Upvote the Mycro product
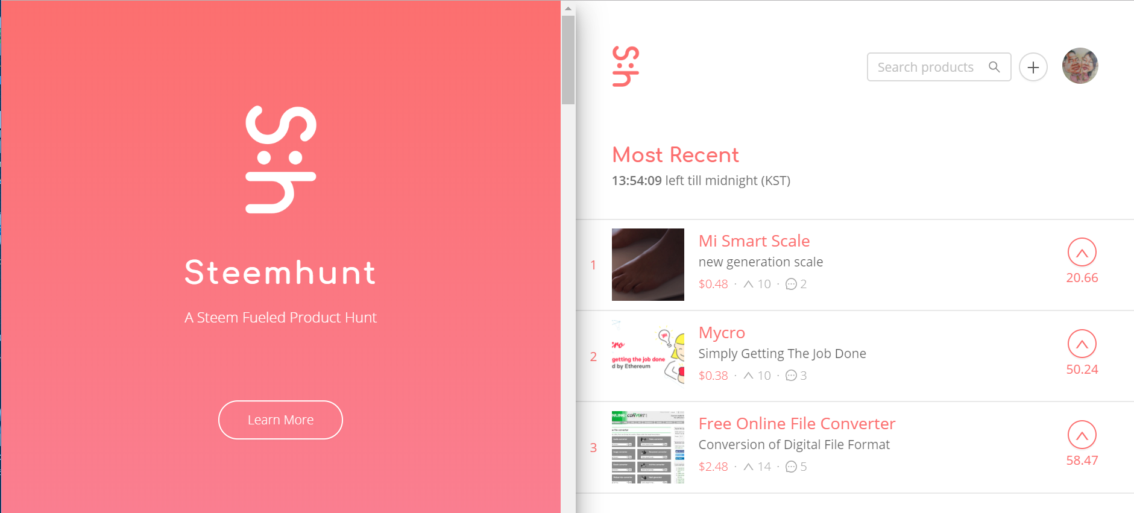This screenshot has height=513, width=1134. 1082,344
